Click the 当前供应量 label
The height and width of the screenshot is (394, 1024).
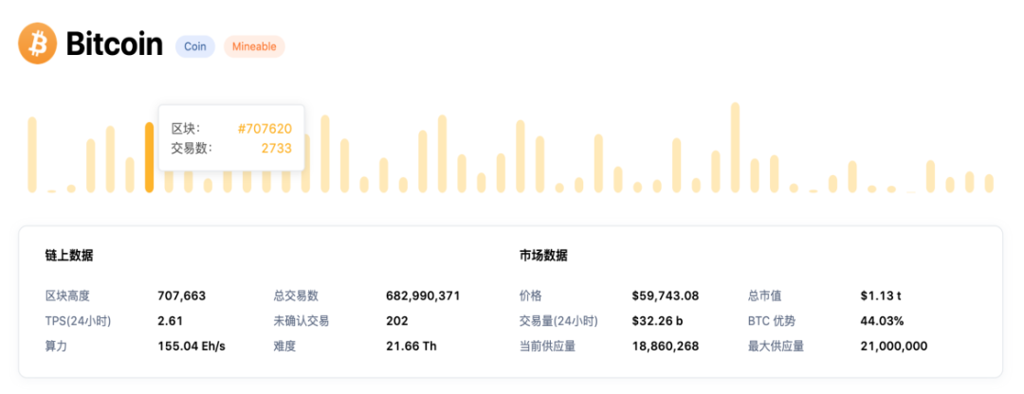(x=547, y=347)
